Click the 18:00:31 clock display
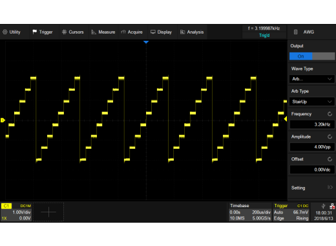The height and width of the screenshot is (246, 336). tap(324, 213)
